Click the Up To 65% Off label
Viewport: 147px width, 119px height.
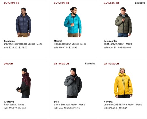61,64
